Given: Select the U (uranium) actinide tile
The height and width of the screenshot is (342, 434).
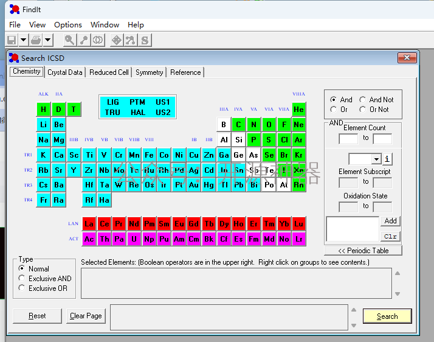Looking at the screenshot, I should (x=134, y=239).
